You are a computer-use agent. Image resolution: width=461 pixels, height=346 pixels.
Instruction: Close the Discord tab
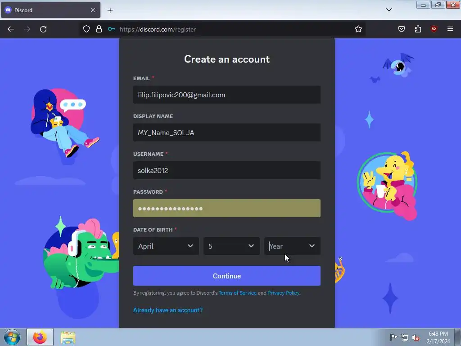coord(93,10)
